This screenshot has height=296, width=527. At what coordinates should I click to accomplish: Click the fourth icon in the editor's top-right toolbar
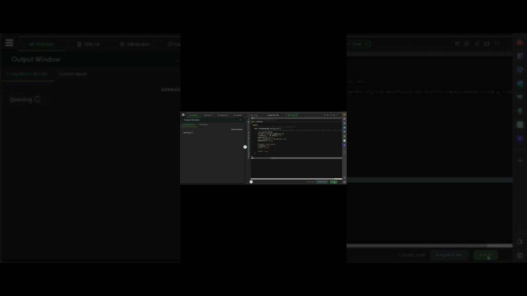pyautogui.click(x=334, y=115)
